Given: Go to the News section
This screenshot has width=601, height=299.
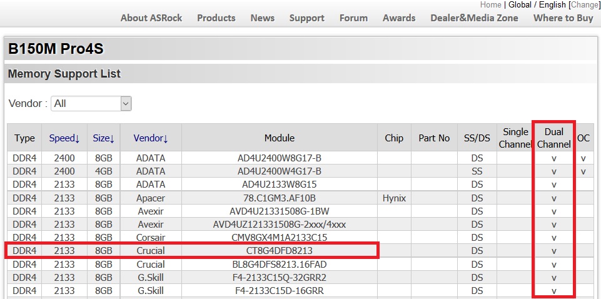Looking at the screenshot, I should (263, 18).
